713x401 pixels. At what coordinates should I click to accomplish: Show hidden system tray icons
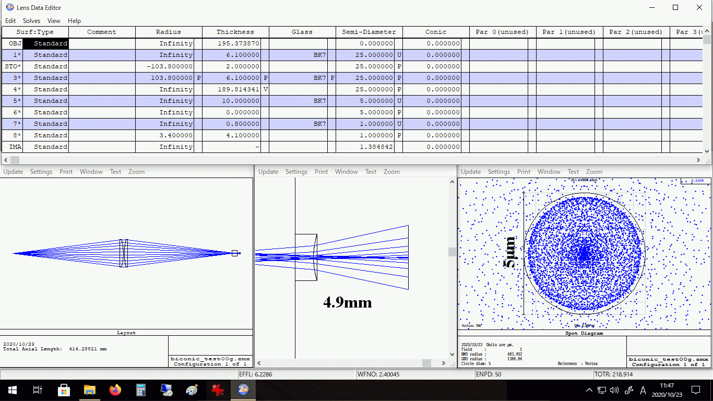point(589,390)
